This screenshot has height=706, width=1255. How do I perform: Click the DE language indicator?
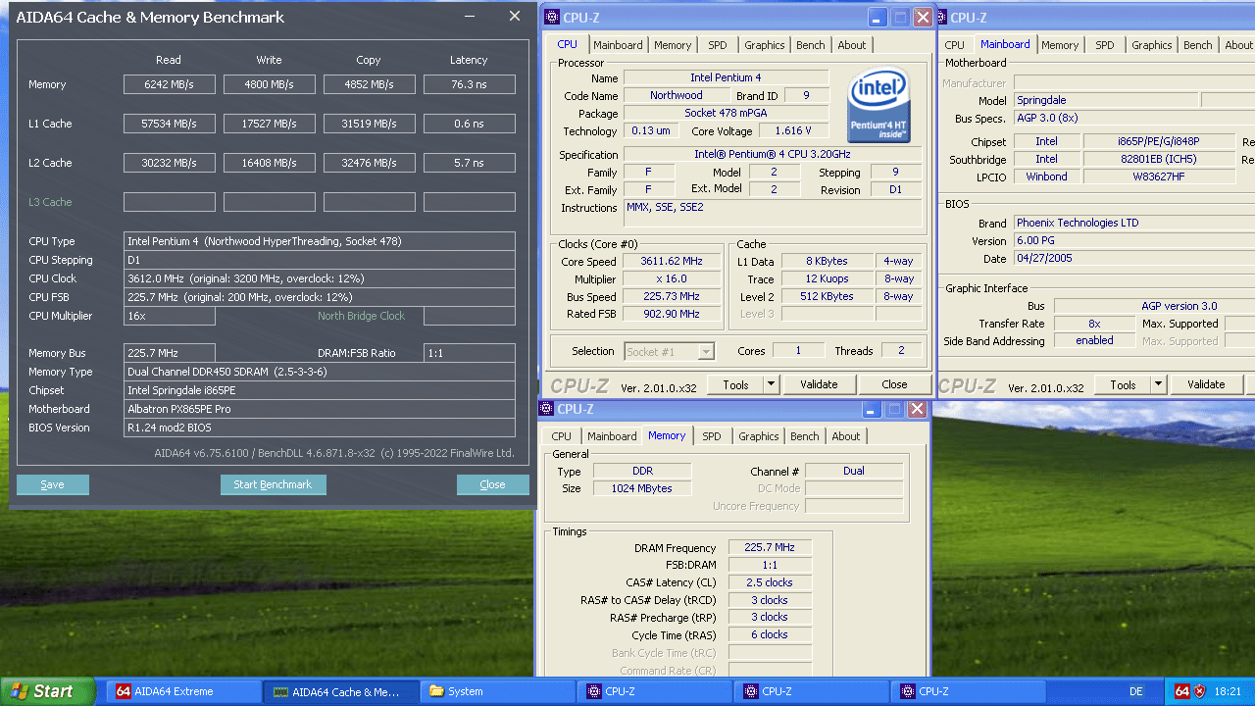click(1135, 691)
